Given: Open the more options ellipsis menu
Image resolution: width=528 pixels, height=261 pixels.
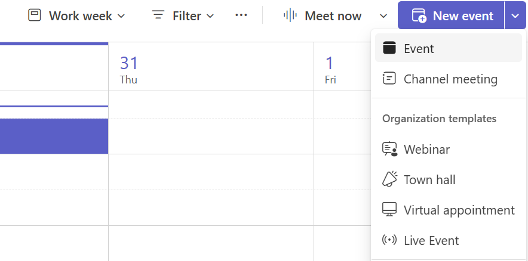Looking at the screenshot, I should [241, 15].
